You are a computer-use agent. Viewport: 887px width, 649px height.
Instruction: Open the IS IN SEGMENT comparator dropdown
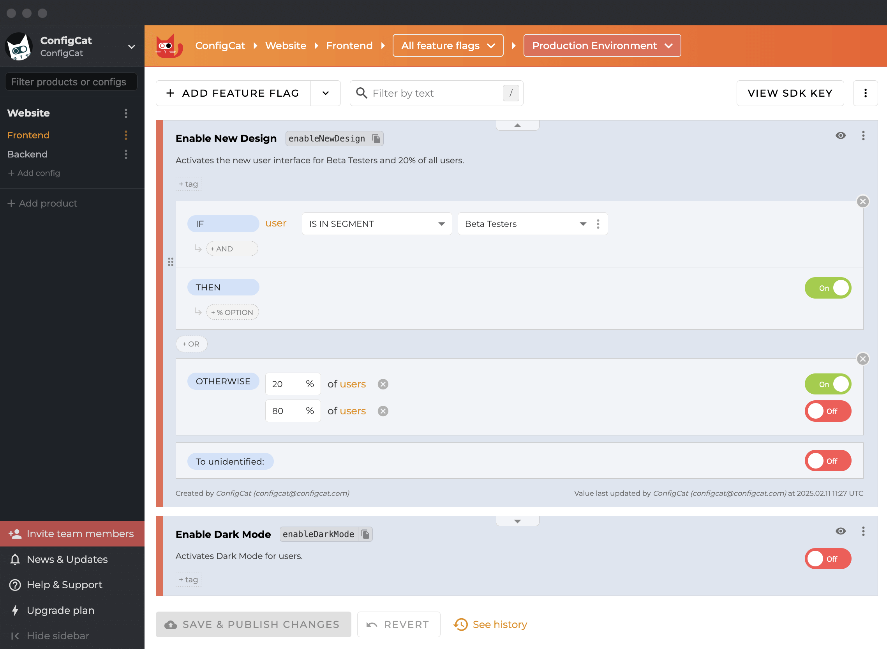pyautogui.click(x=376, y=223)
